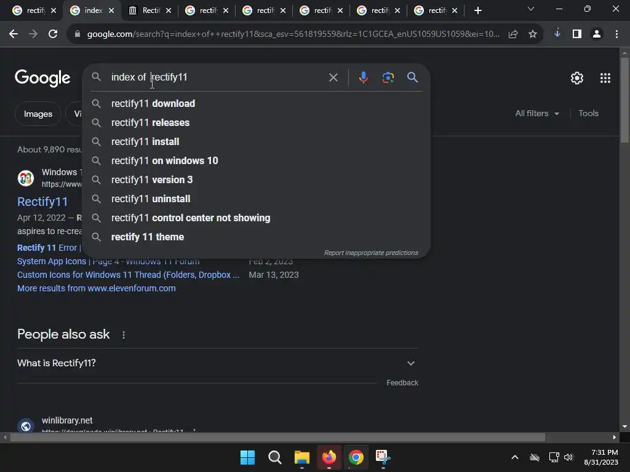
Task: Start voice search with microphone icon
Action: point(363,77)
